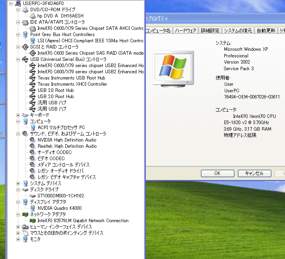Collapse the IDE ATA/ATAPI コントローラ node
The width and height of the screenshot is (285, 259).
18,22
